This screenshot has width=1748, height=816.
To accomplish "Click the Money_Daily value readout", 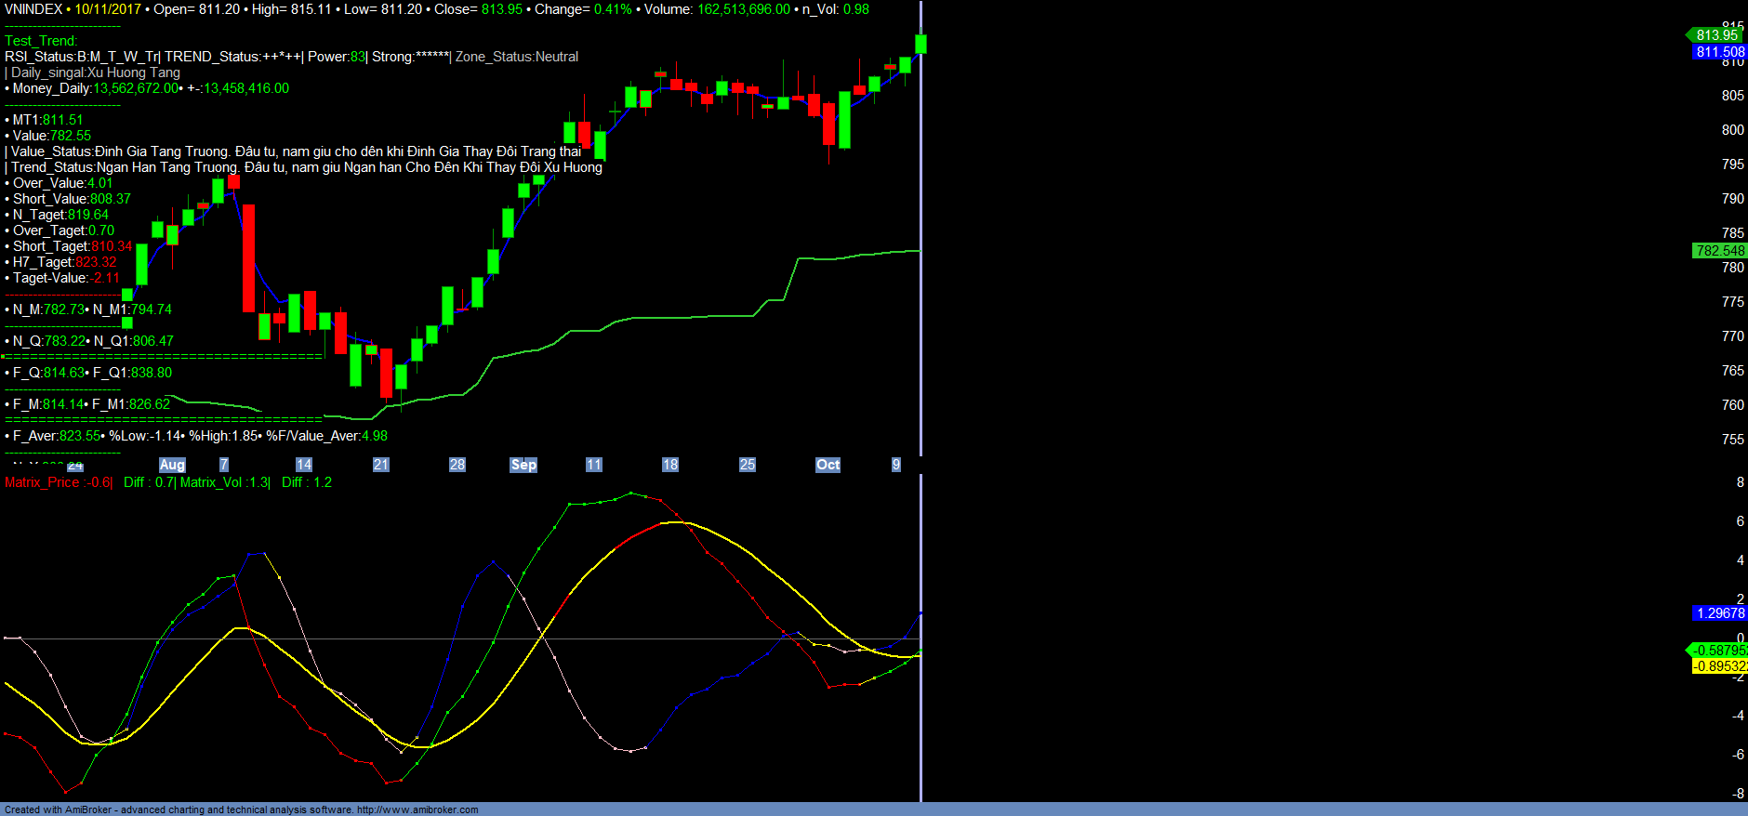I will pos(149,88).
